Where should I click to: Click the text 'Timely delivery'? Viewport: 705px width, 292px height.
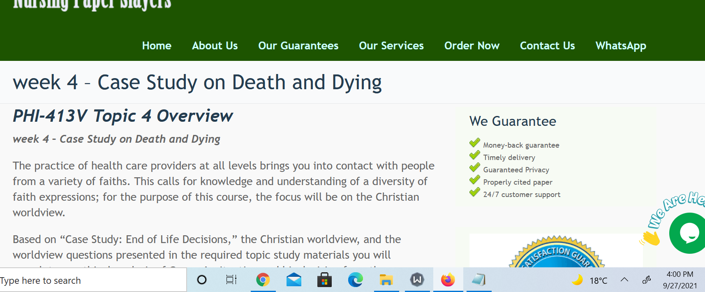pyautogui.click(x=509, y=158)
